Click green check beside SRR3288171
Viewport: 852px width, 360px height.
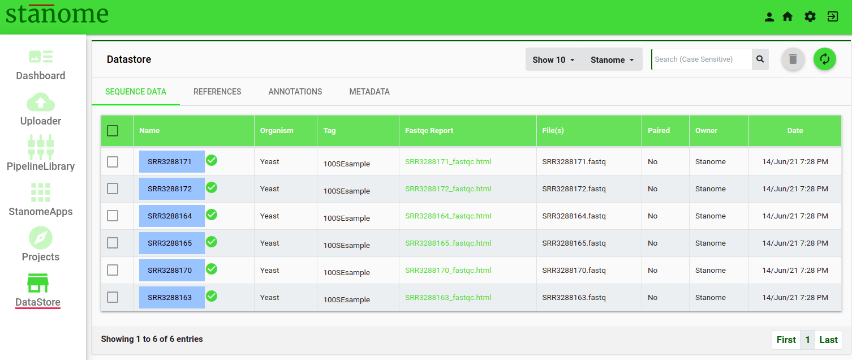point(212,160)
